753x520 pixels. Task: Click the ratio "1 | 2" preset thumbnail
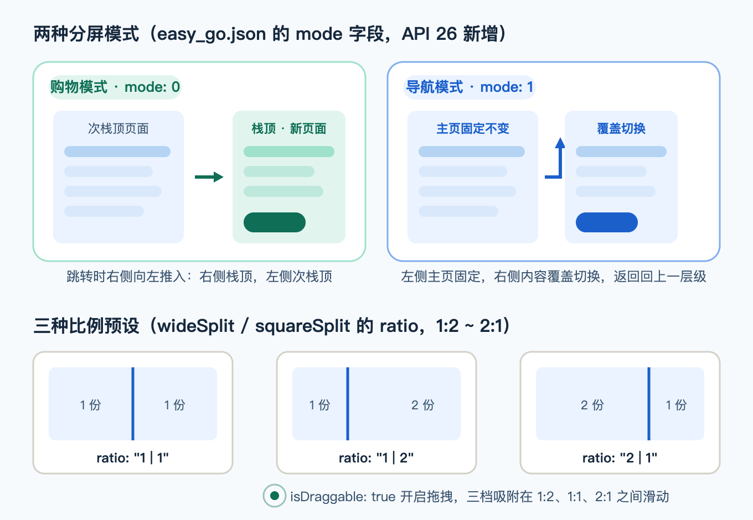[376, 404]
